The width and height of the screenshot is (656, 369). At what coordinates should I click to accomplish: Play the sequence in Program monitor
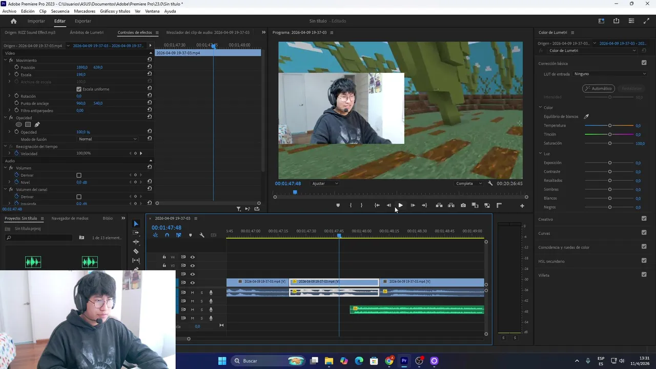pyautogui.click(x=401, y=206)
